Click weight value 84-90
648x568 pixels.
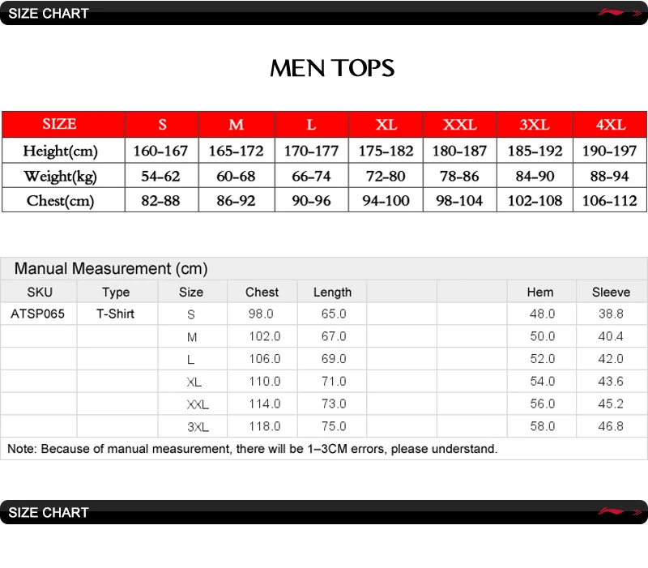(535, 176)
